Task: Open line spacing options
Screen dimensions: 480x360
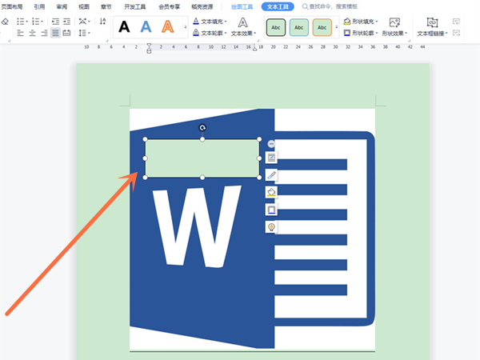Action: 84,33
